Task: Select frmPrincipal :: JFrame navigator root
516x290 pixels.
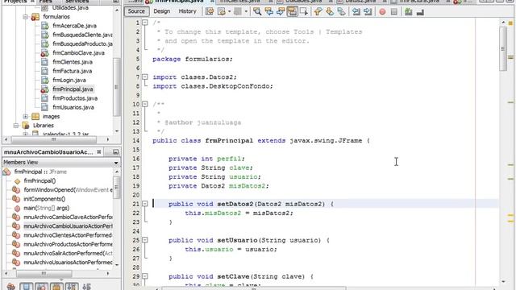Action: click(x=40, y=172)
